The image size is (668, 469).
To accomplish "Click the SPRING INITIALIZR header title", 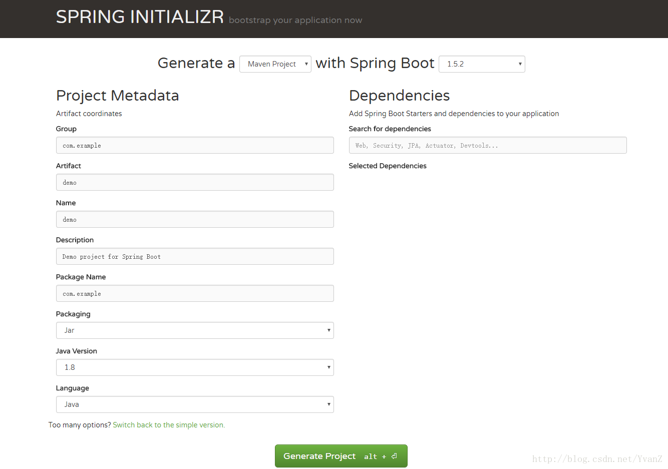I will (x=140, y=17).
